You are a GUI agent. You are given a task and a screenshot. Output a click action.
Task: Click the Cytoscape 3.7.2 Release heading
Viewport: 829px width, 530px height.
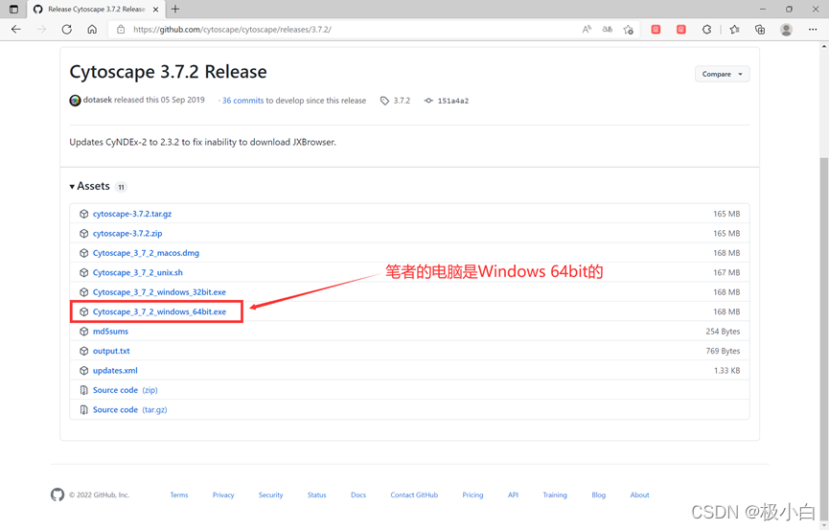(168, 72)
